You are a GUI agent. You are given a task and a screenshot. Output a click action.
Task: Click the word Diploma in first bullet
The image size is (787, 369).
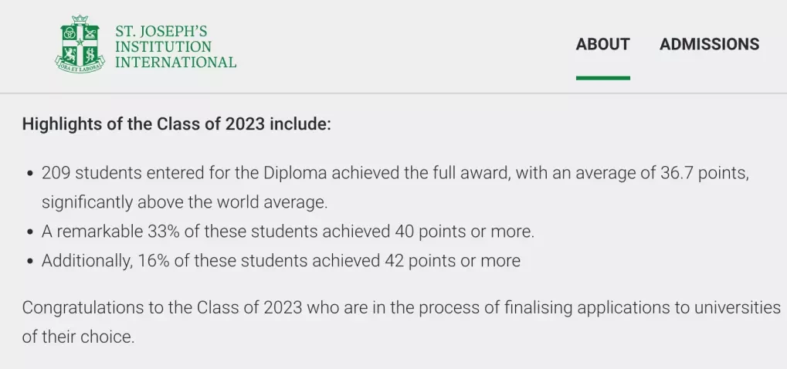295,174
